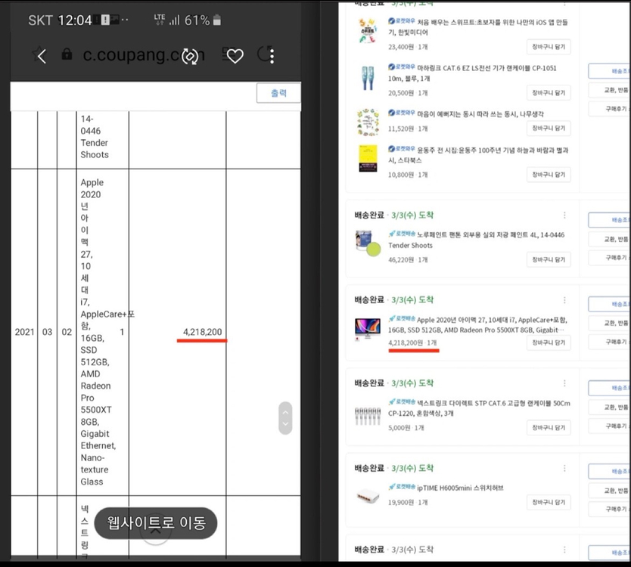Viewport: 631px width, 567px height.
Task: Toggle the heart bookmark icon in the toolbar
Action: [235, 55]
